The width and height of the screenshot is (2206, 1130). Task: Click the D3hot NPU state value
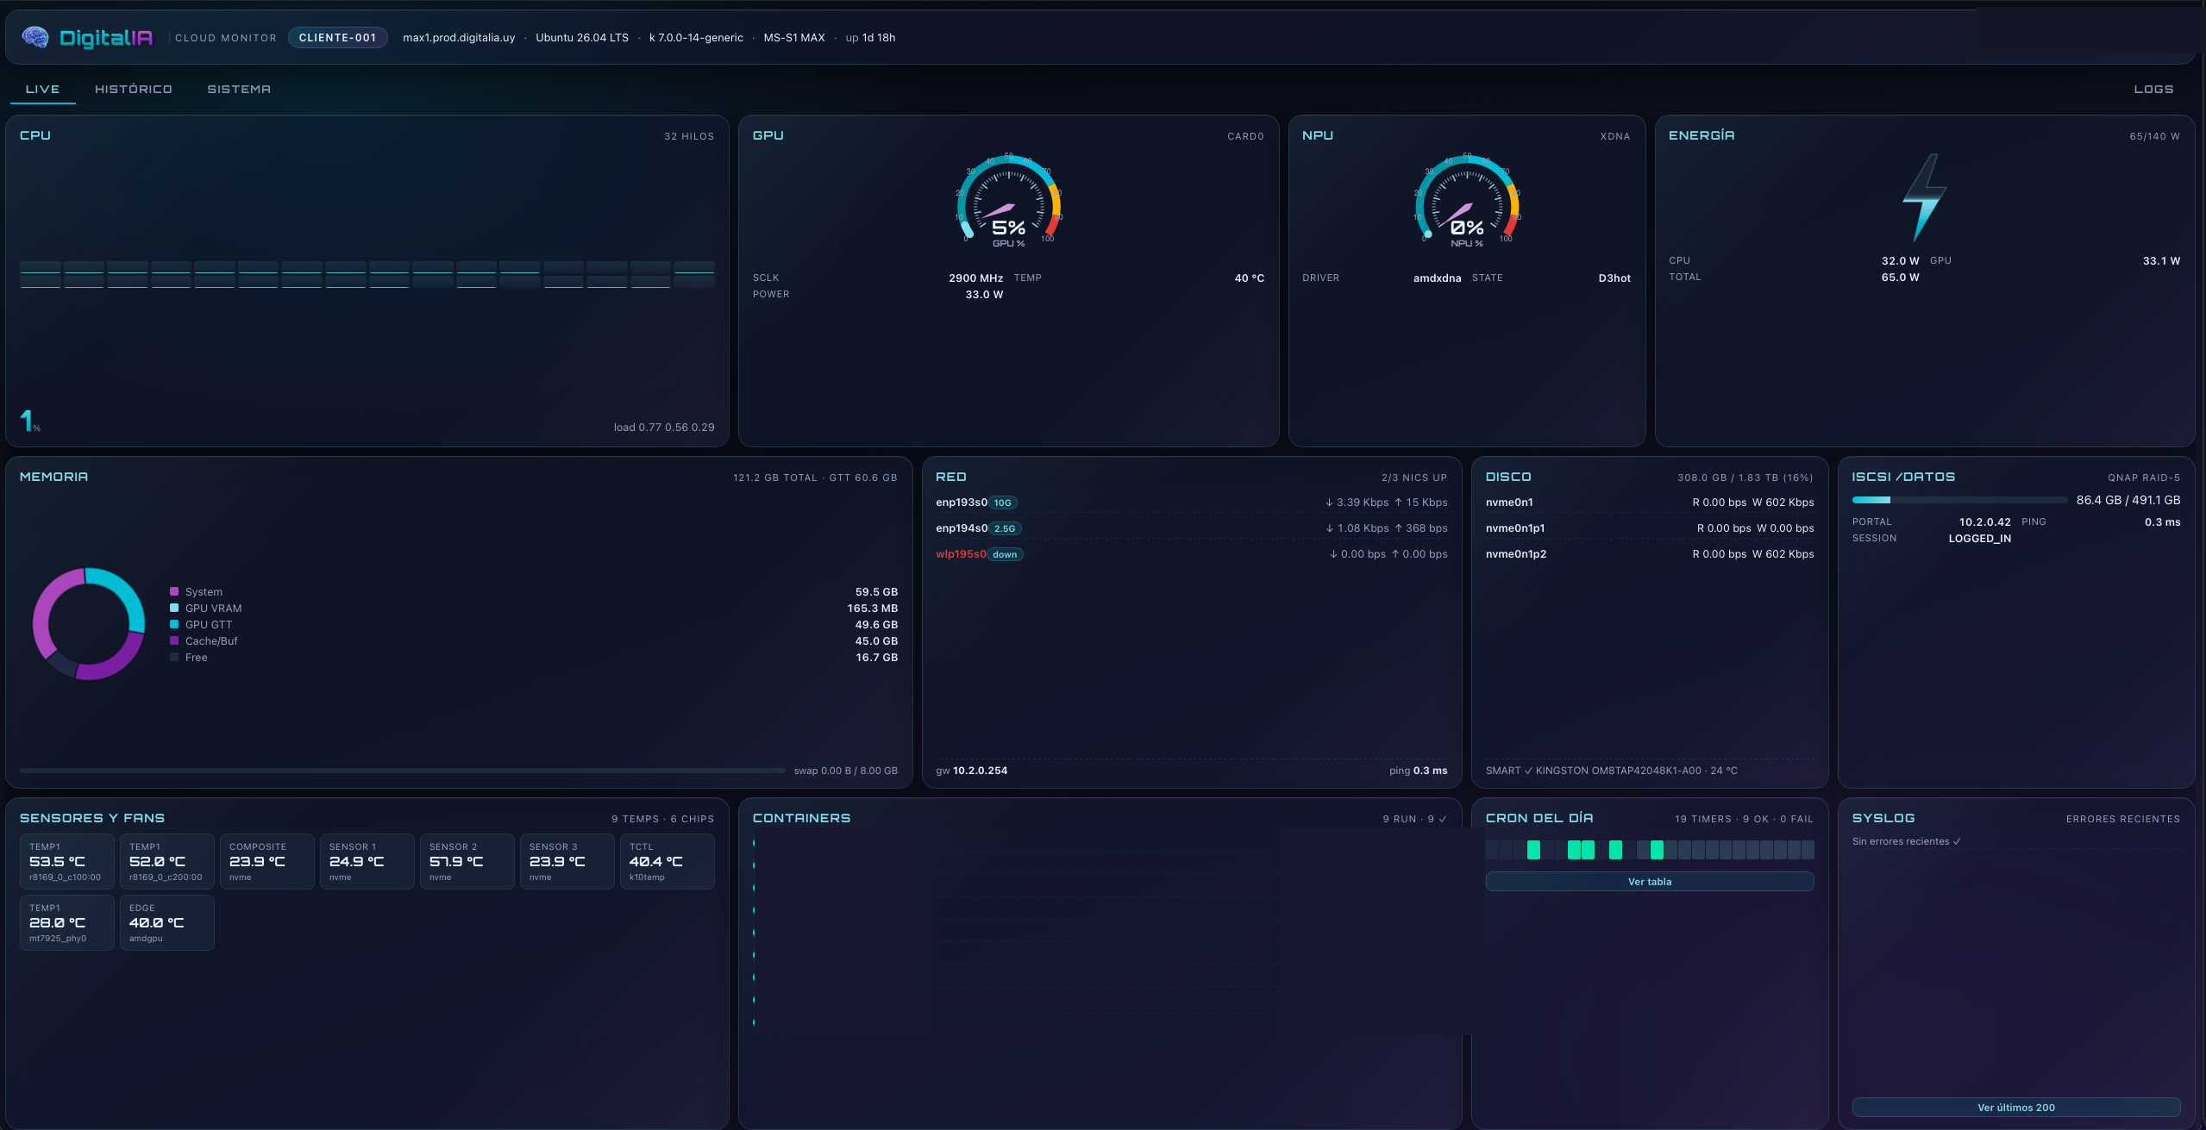[x=1614, y=278]
